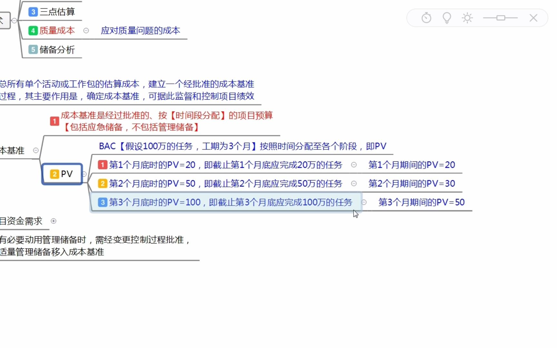The height and width of the screenshot is (348, 557).
Task: Expand the 目资金需求 branch
Action: pyautogui.click(x=54, y=221)
